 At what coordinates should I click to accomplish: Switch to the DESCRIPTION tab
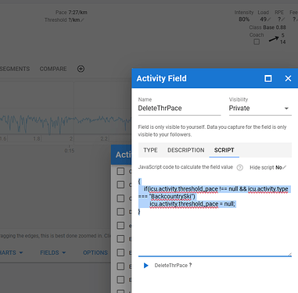[186, 150]
